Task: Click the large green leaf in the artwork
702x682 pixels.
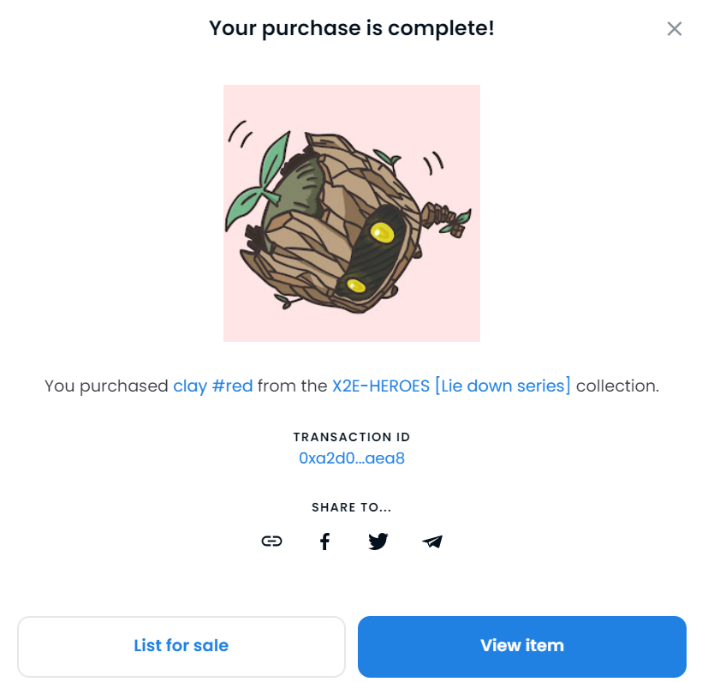Action: point(274,159)
